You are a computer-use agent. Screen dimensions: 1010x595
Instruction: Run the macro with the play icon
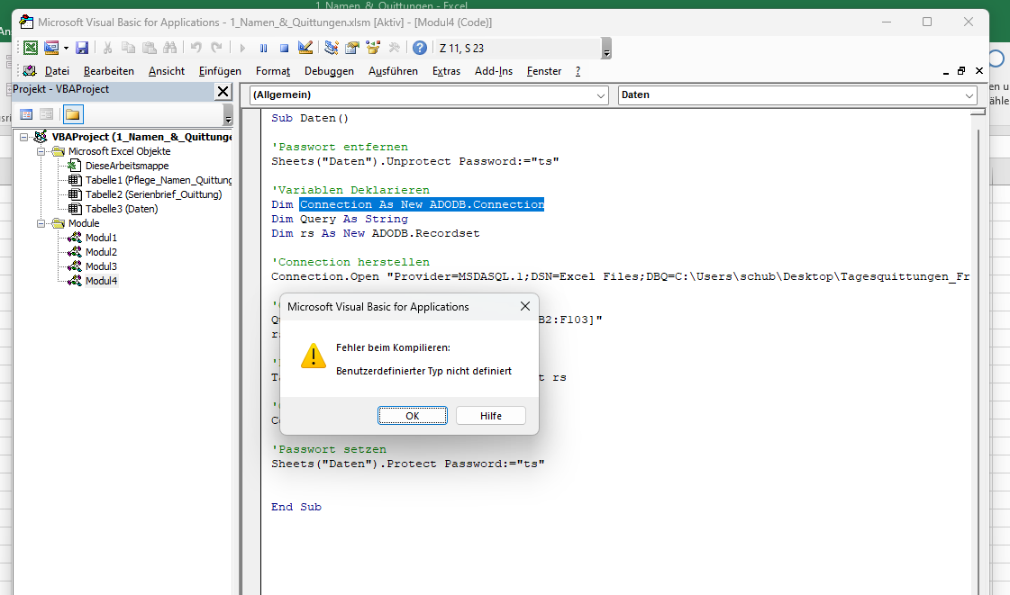click(x=243, y=48)
